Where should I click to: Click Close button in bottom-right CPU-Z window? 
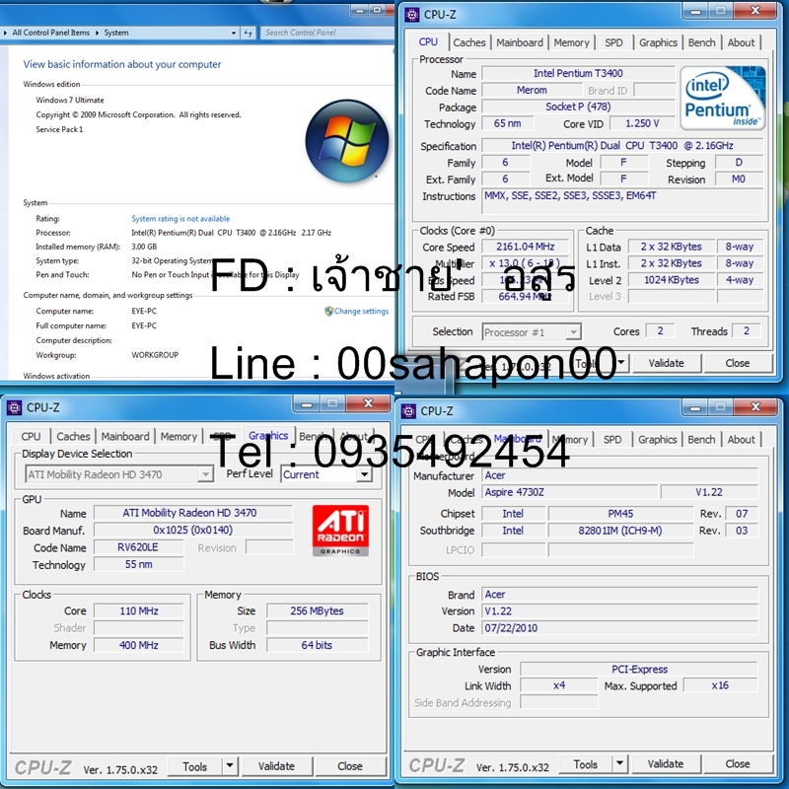click(737, 764)
